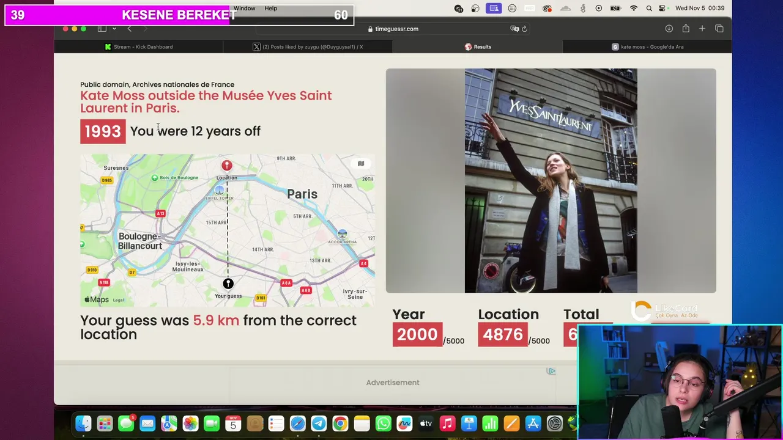
Task: Reload the timeguessr page
Action: coord(524,29)
